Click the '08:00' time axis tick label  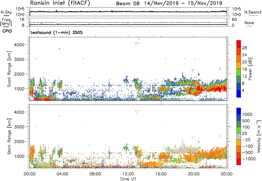(x=95, y=174)
